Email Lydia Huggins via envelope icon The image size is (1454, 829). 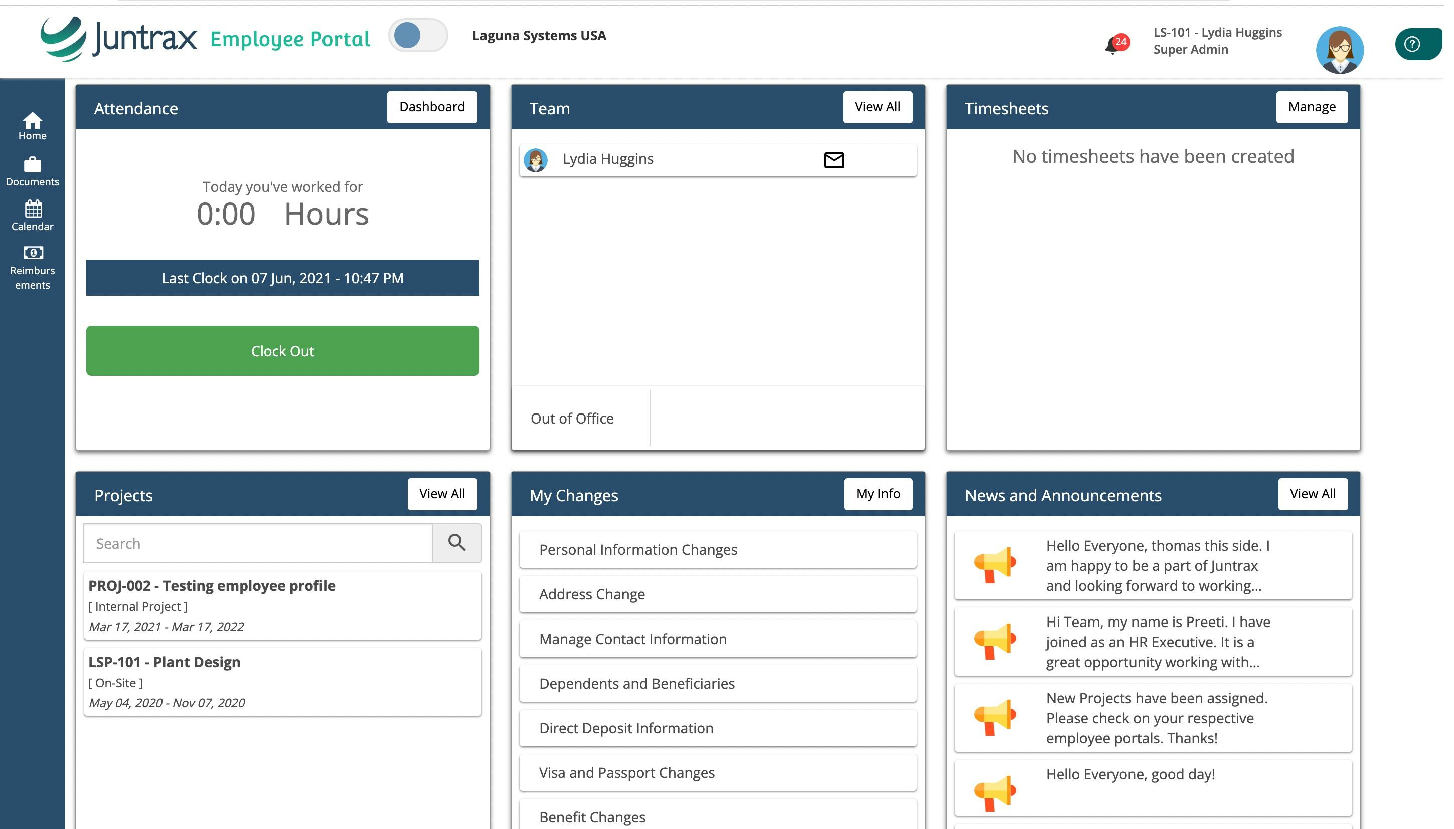[x=834, y=160]
